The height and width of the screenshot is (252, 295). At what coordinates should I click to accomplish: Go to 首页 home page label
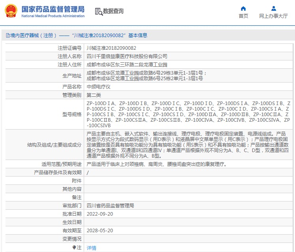243,16
